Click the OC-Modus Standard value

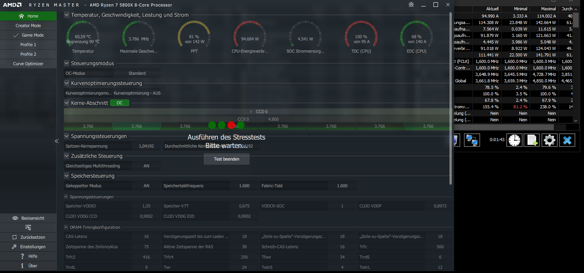[x=137, y=73]
